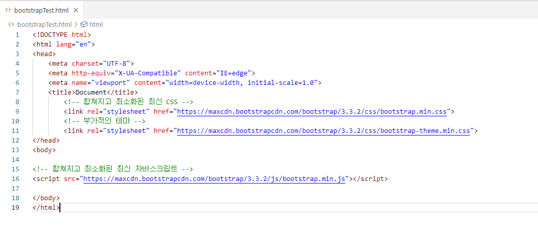Click the lang="en" attribute text
Image resolution: width=538 pixels, height=229 pixels.
(x=74, y=44)
